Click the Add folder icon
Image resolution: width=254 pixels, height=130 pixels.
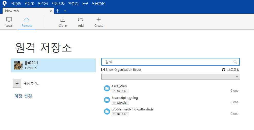coord(81,20)
